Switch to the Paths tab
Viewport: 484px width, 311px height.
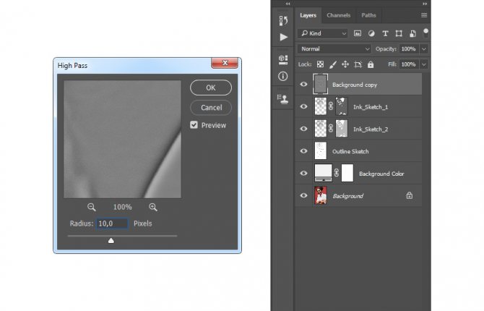pyautogui.click(x=368, y=15)
